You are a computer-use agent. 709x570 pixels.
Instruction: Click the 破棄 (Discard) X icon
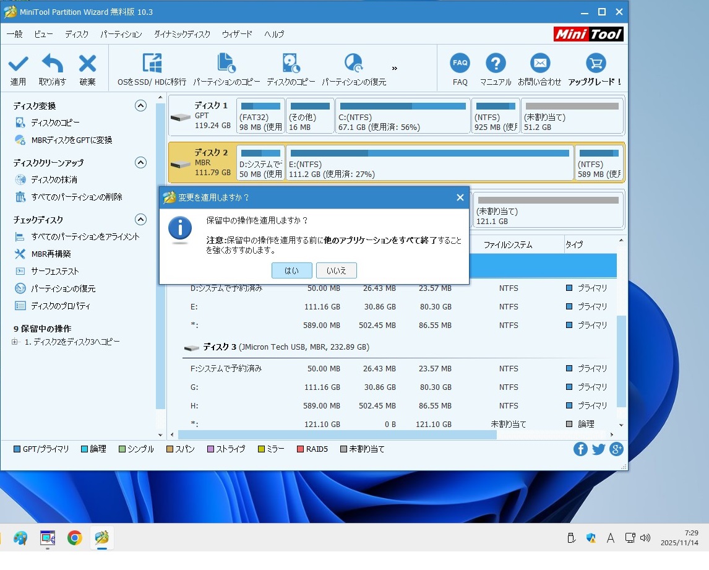(87, 64)
